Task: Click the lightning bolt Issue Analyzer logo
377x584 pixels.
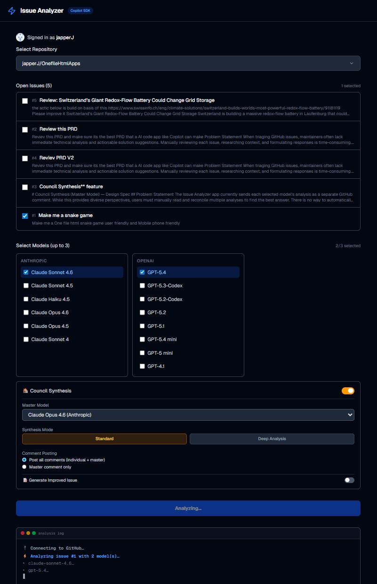Action: 11,10
